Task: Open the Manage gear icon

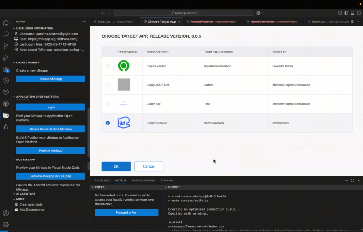Action: pos(6,224)
